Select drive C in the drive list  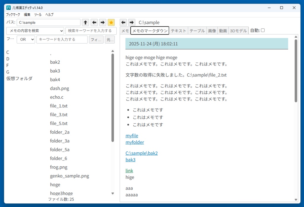[8, 52]
